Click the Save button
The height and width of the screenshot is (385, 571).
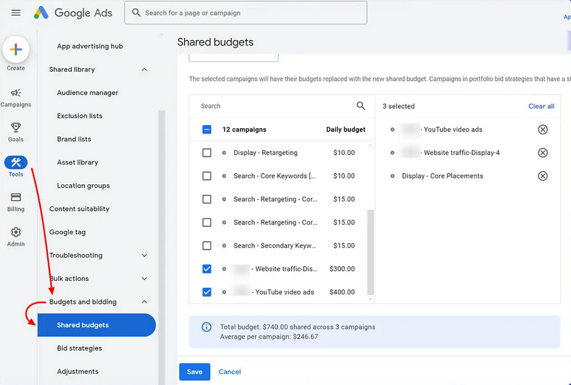click(194, 372)
